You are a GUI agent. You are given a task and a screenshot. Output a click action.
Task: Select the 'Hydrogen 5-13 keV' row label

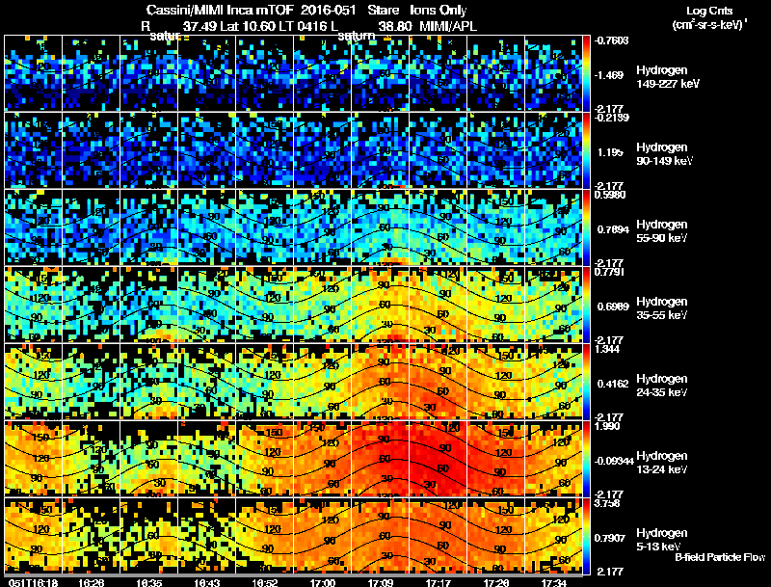pos(662,540)
